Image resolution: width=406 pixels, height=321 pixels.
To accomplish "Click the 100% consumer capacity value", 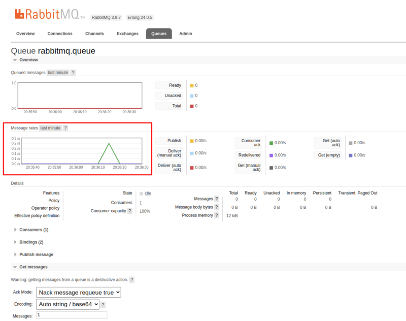I will 145,211.
